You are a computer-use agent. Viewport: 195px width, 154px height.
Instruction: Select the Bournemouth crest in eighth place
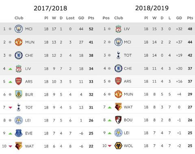(118, 120)
